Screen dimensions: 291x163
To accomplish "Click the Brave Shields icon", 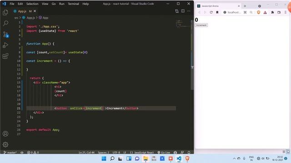I will (x=259, y=12).
